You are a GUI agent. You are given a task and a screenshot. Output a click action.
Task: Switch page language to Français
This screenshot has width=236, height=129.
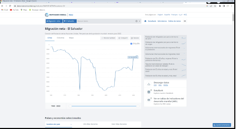[x=174, y=15]
